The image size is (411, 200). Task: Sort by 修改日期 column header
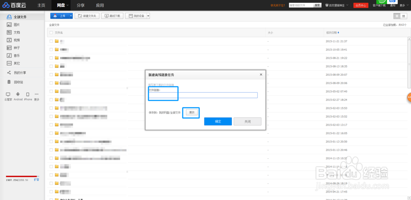(x=332, y=33)
